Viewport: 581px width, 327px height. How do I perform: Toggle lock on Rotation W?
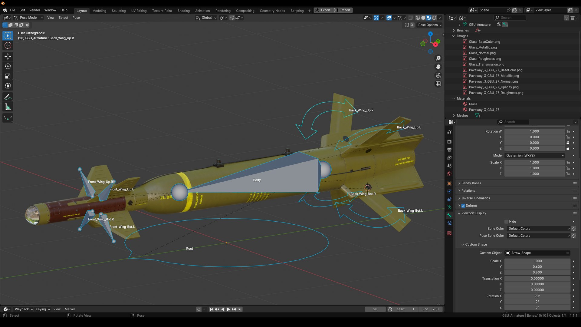[x=568, y=131]
